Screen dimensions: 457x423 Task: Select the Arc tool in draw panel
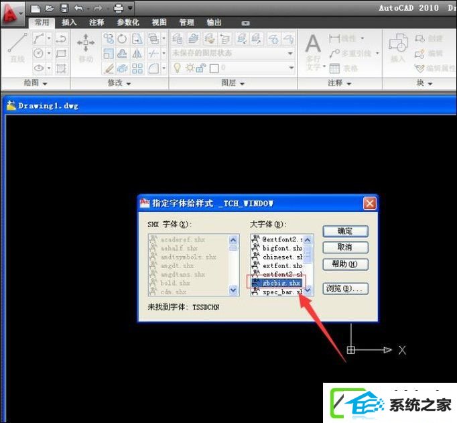pos(39,38)
